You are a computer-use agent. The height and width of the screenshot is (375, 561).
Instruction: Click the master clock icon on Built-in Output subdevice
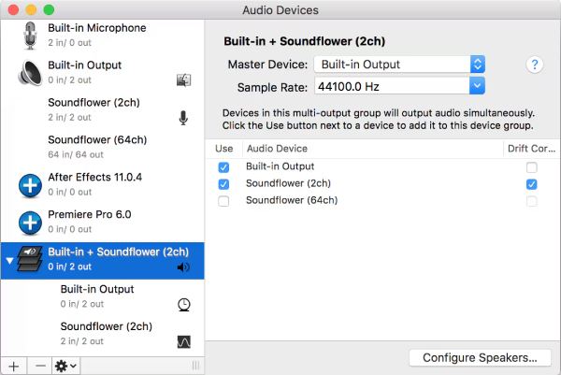[184, 305]
